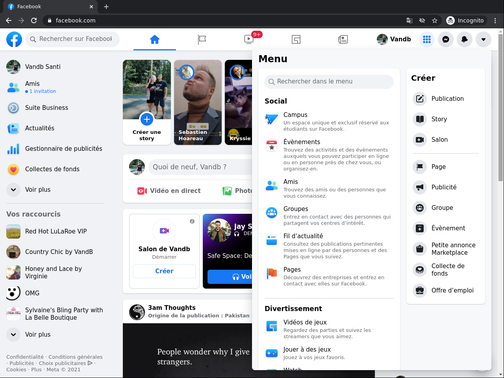Close the Menu grid button
This screenshot has width=504, height=378.
(427, 39)
